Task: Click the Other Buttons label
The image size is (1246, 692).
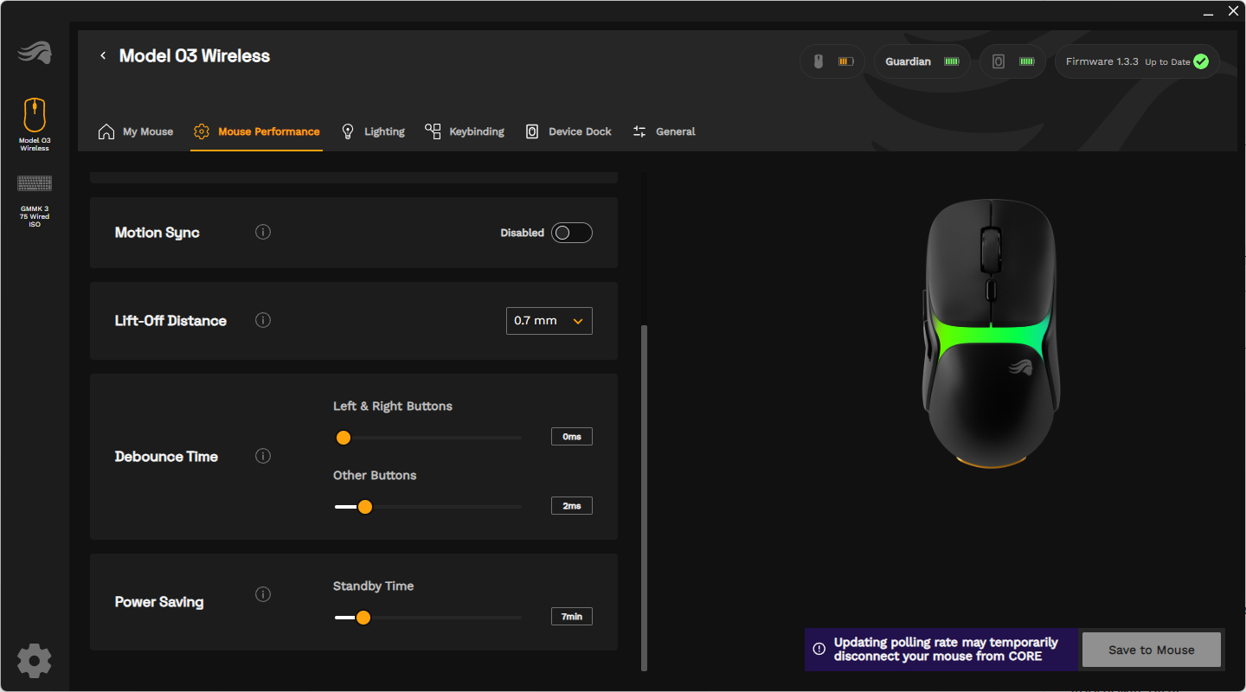Action: [375, 476]
